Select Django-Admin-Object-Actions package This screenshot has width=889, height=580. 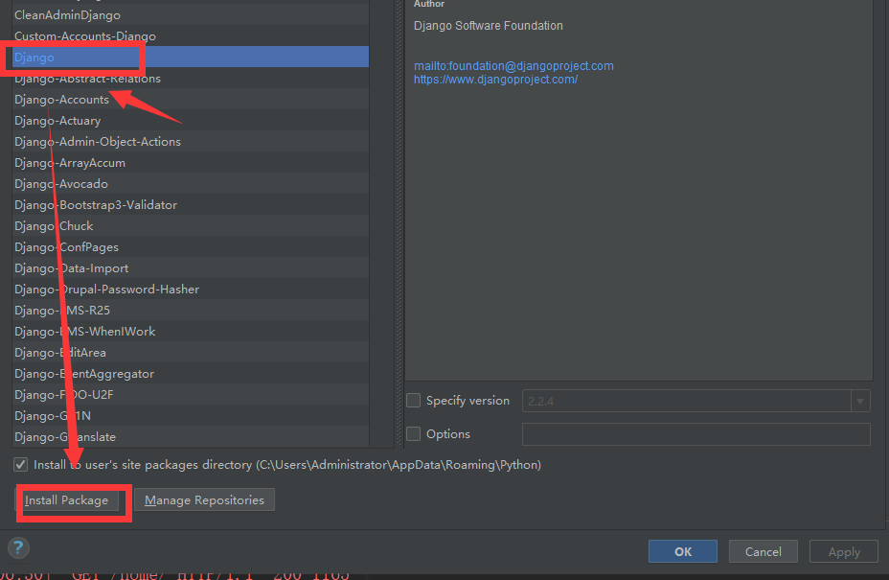coord(191,141)
